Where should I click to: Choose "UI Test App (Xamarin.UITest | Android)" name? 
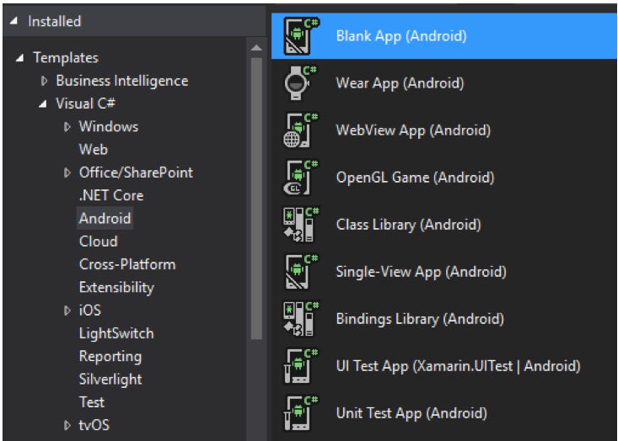pos(459,367)
